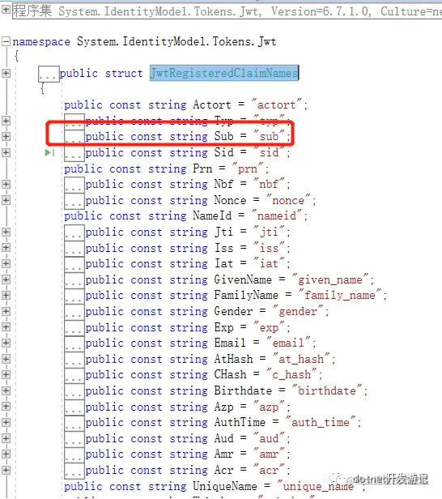Expand margin plus beside the Nonce constant
The width and height of the screenshot is (442, 499).
[x=6, y=200]
